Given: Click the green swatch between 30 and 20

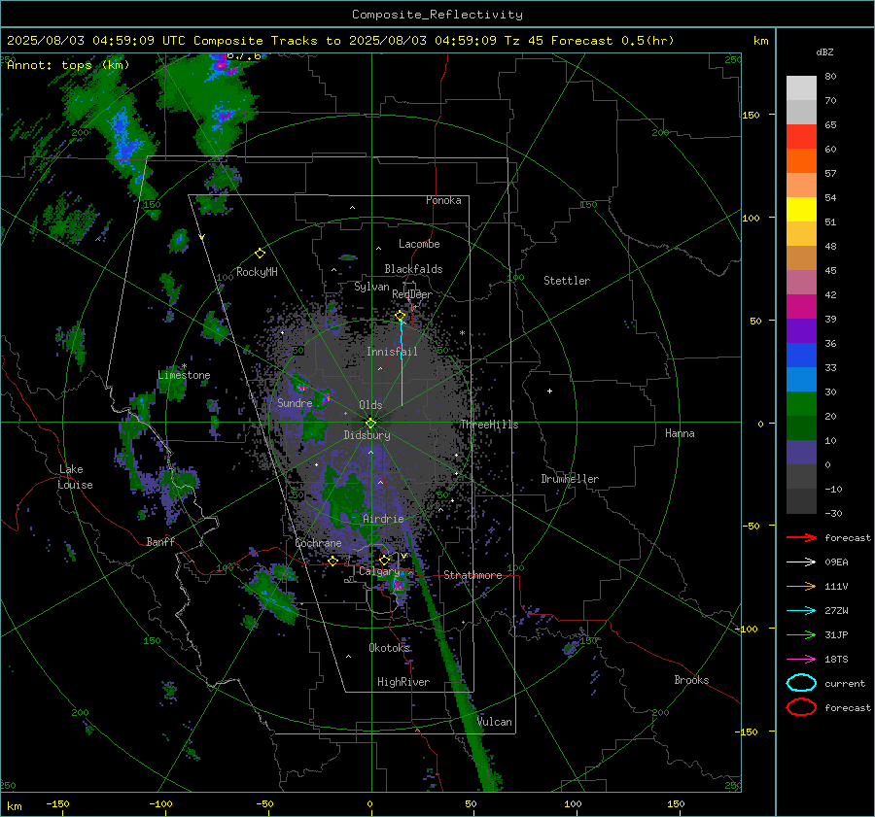Looking at the screenshot, I should tap(801, 404).
